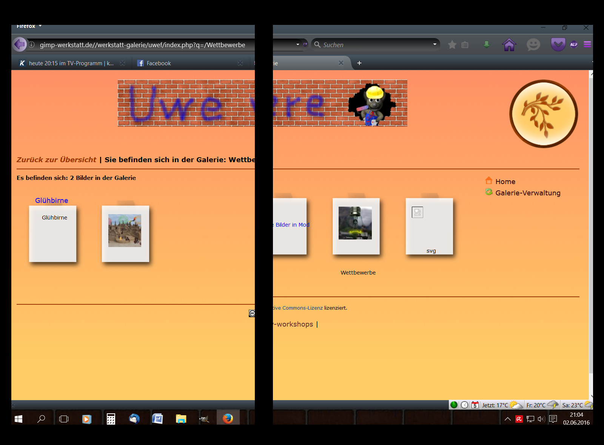Show bookmarks list icon
This screenshot has height=445, width=604.
465,45
